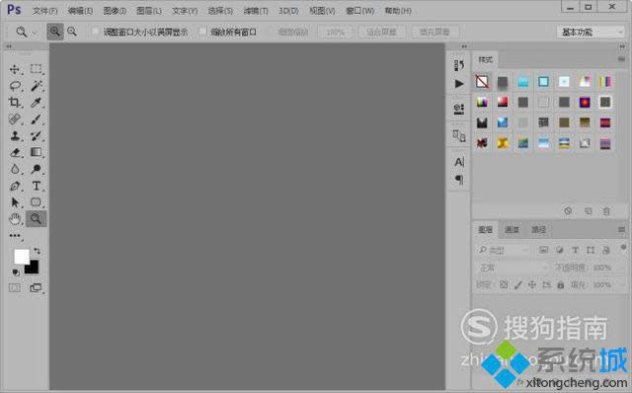Toggle lock image pixels brush icon
The height and width of the screenshot is (393, 632).
pyautogui.click(x=517, y=284)
